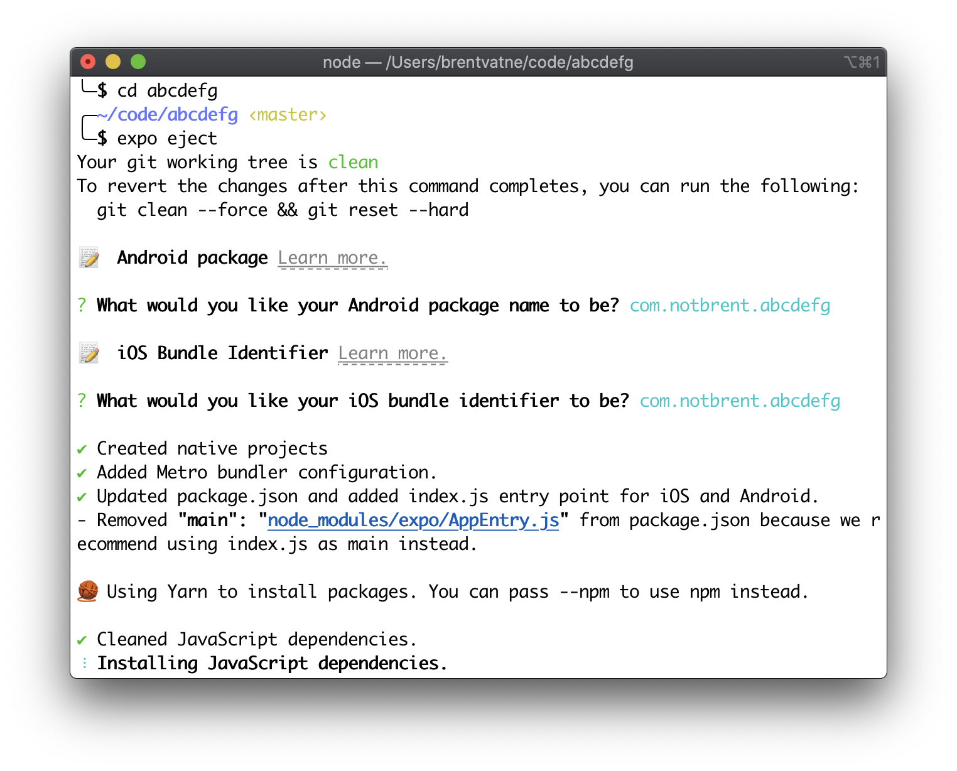Viewport: 957px width, 771px height.
Task: Select the com.notbrent.abcdefg iOS bundle answer
Action: click(739, 401)
